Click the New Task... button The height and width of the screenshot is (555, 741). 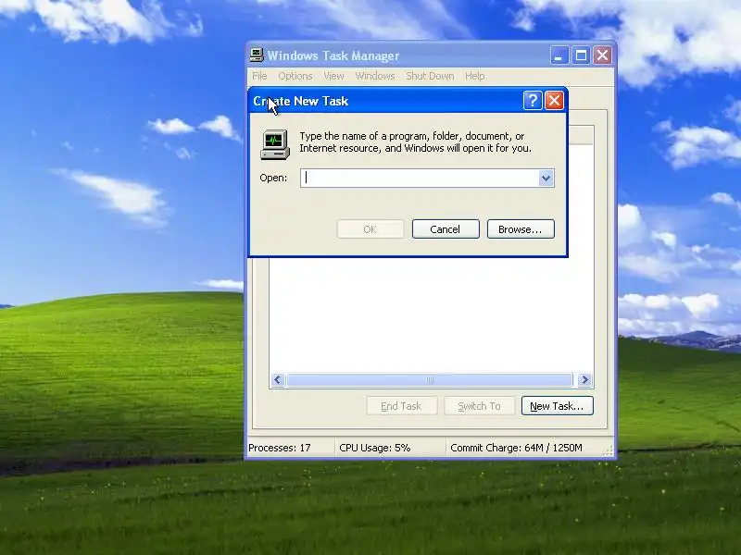tap(558, 406)
